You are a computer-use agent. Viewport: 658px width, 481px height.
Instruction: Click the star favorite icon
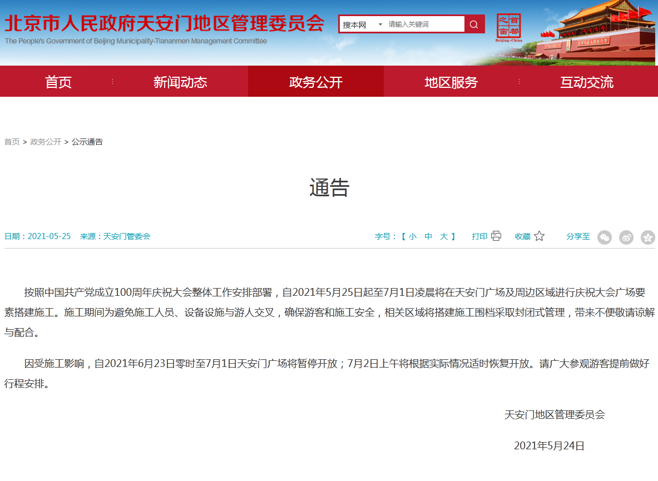[x=539, y=236]
